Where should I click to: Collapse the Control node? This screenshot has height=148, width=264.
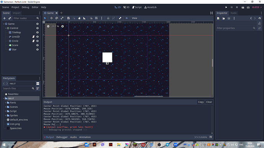[x=6, y=28]
